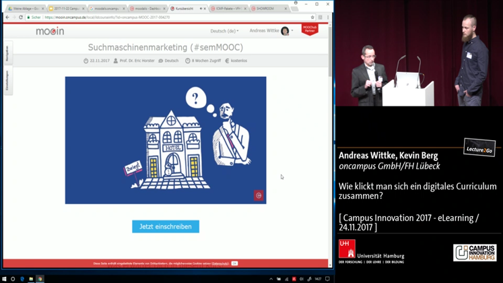Expand the Navigation side panel

coord(7,53)
